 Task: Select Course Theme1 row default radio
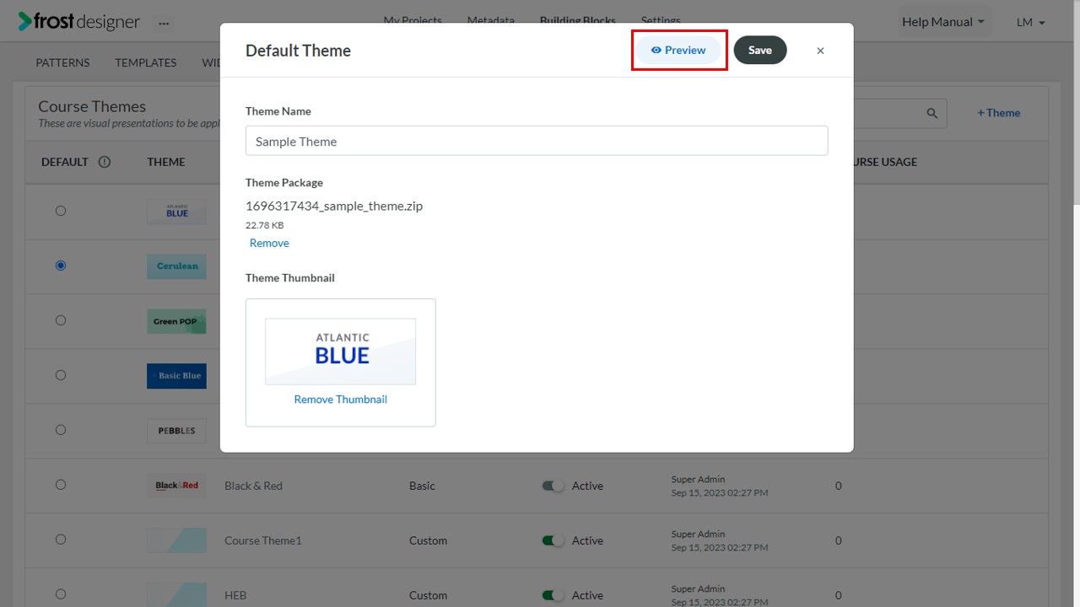(x=61, y=540)
